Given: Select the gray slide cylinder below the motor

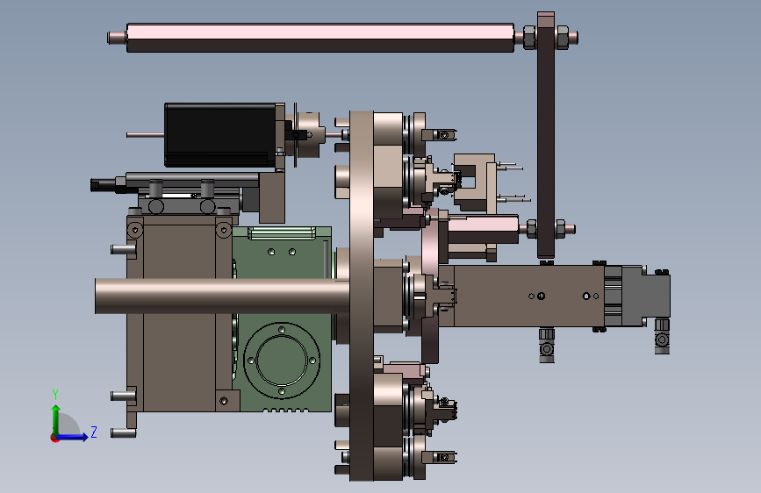Looking at the screenshot, I should 191,180.
